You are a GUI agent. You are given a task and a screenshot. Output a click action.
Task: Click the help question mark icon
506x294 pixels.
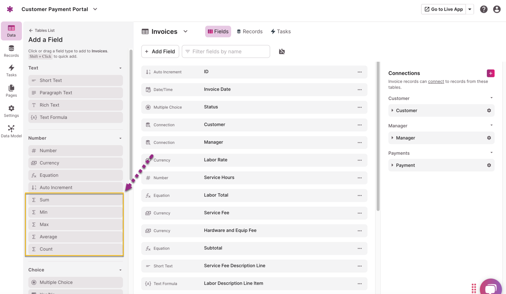483,9
